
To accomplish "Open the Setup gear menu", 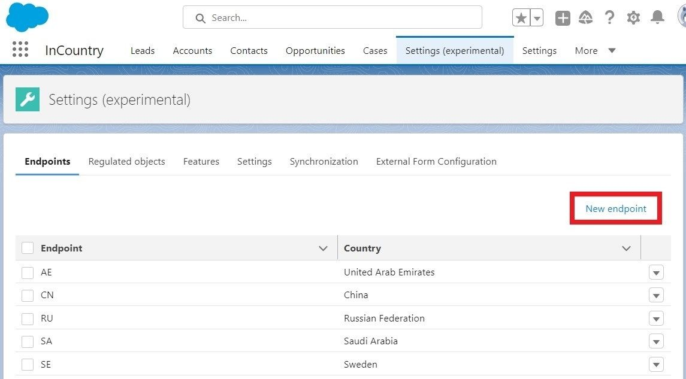I will point(633,17).
